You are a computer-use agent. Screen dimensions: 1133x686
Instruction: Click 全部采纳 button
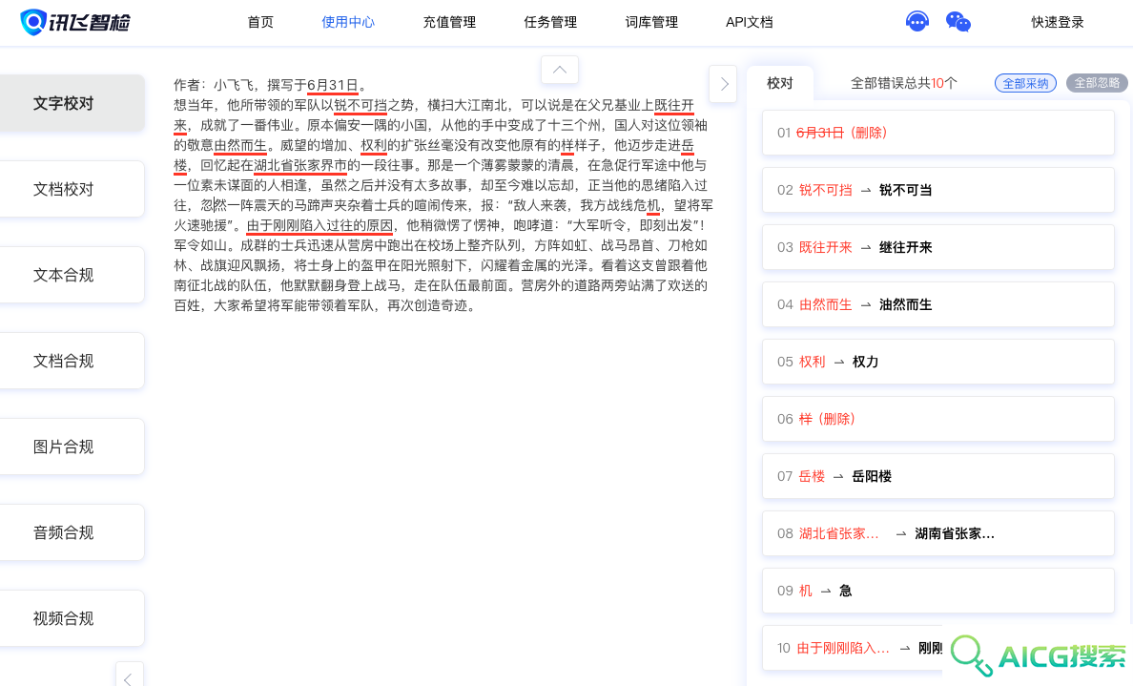point(1025,83)
